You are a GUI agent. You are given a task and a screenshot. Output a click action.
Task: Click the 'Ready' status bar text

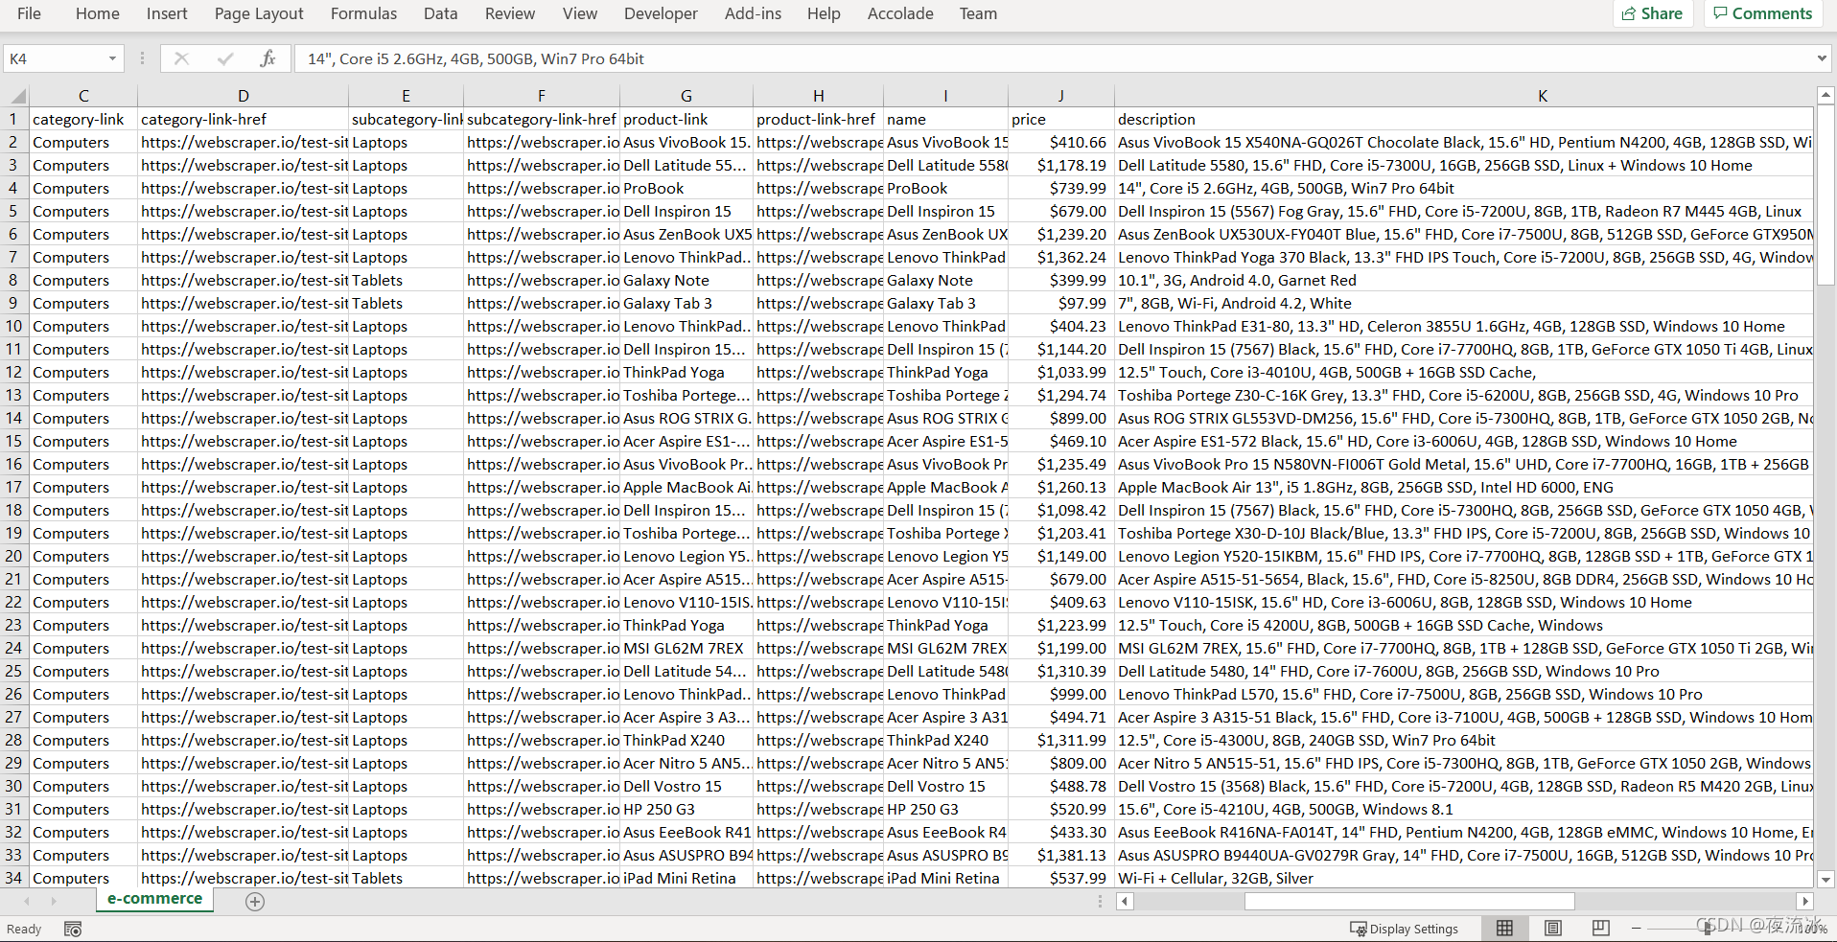[24, 929]
